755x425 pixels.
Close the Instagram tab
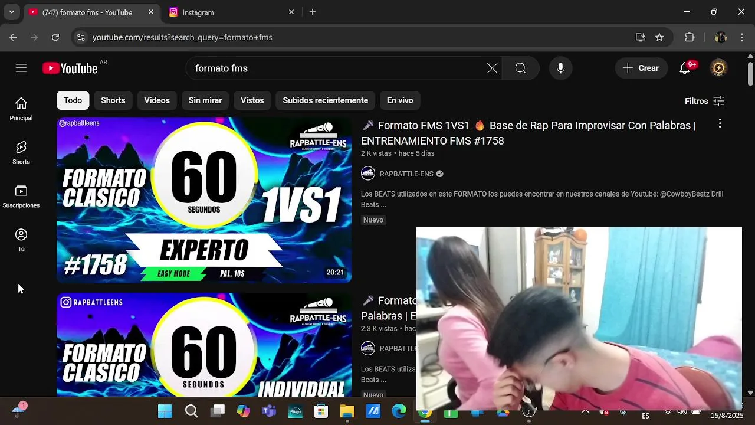(x=291, y=12)
